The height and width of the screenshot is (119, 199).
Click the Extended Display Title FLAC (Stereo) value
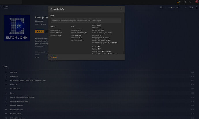(113, 43)
